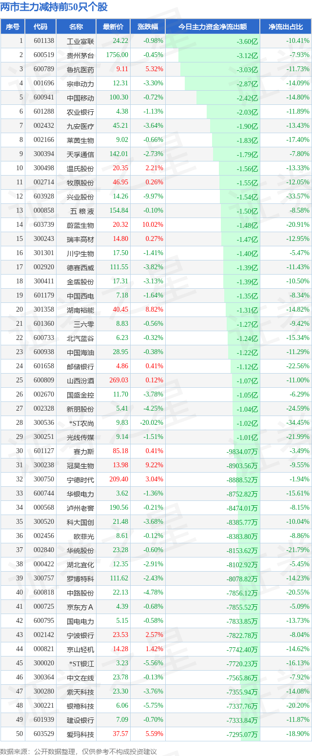The height and width of the screenshot is (756, 312).
Task: Click the price 100.30 for 中国移动
Action: 119,98
